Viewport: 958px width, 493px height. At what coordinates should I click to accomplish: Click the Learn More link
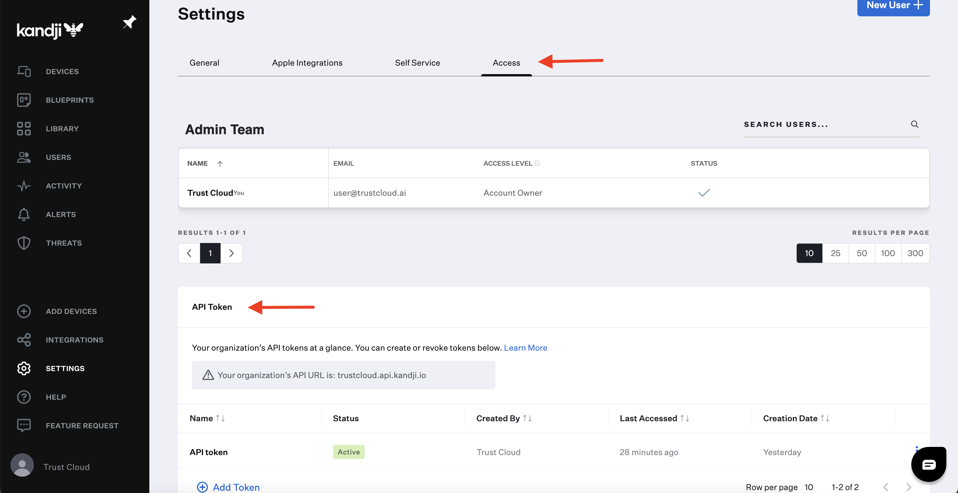(x=525, y=347)
